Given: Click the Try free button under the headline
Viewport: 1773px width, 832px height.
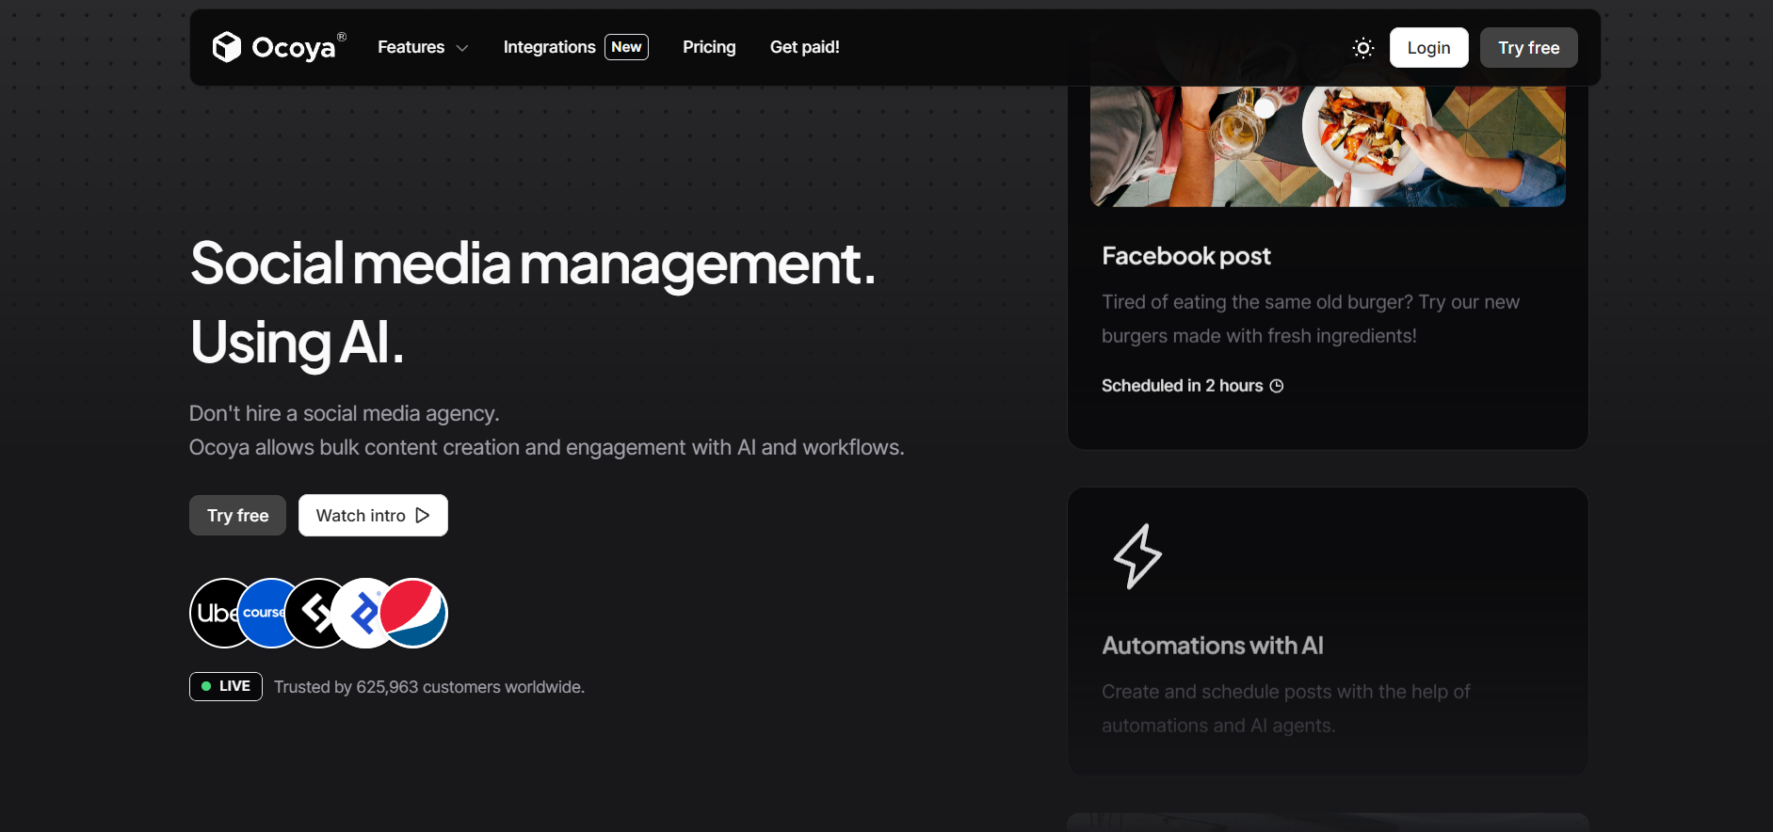Looking at the screenshot, I should [237, 516].
